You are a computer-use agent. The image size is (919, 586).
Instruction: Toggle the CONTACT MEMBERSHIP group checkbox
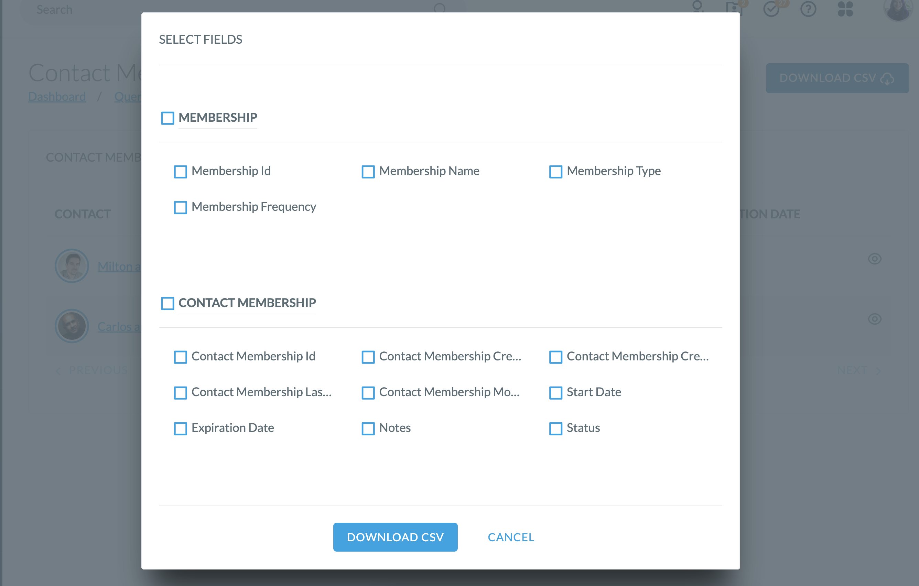[167, 304]
